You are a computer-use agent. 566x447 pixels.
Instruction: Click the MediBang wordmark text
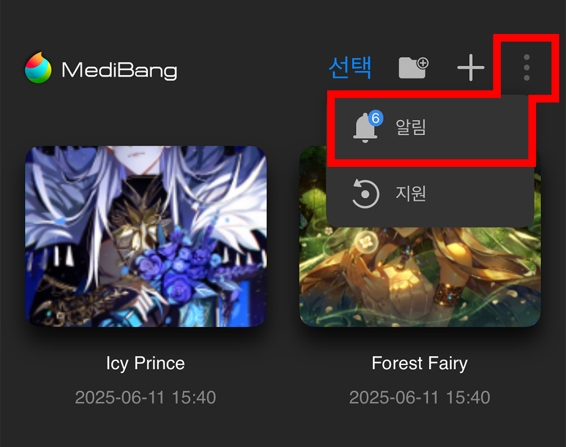[119, 70]
